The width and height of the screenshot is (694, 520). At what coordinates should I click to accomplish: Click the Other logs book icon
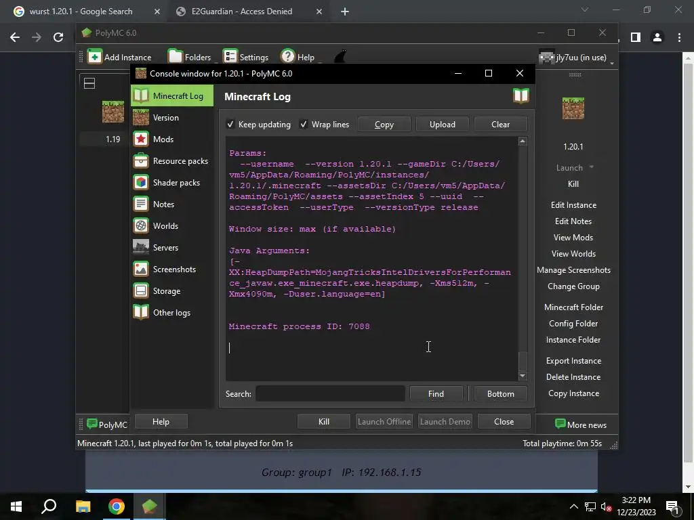coord(141,312)
